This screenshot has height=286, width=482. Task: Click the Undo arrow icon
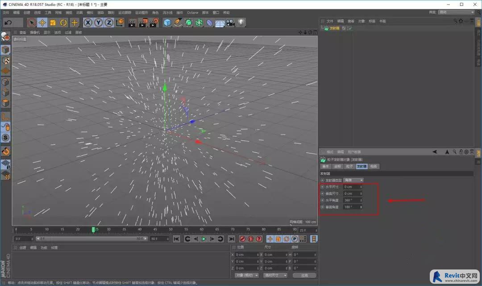click(8, 22)
